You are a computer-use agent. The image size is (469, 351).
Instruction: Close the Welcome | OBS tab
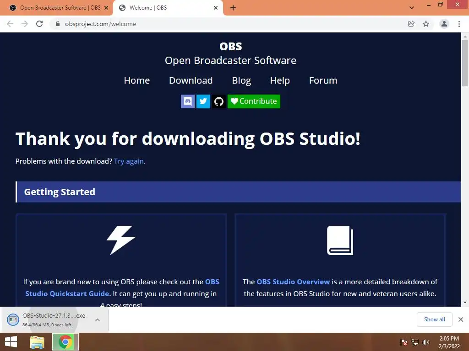coord(216,8)
